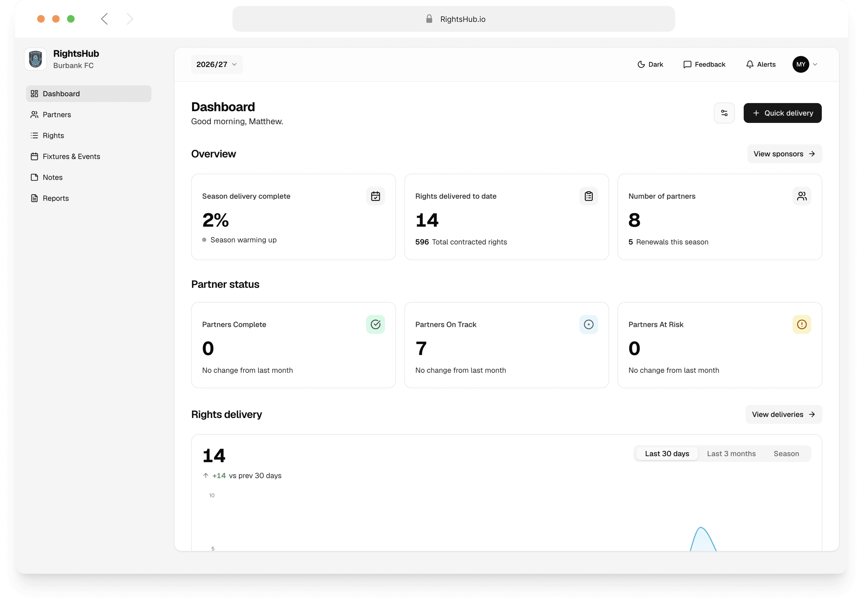
Task: Click the Fixtures & Events calendar icon
Action: tap(34, 156)
